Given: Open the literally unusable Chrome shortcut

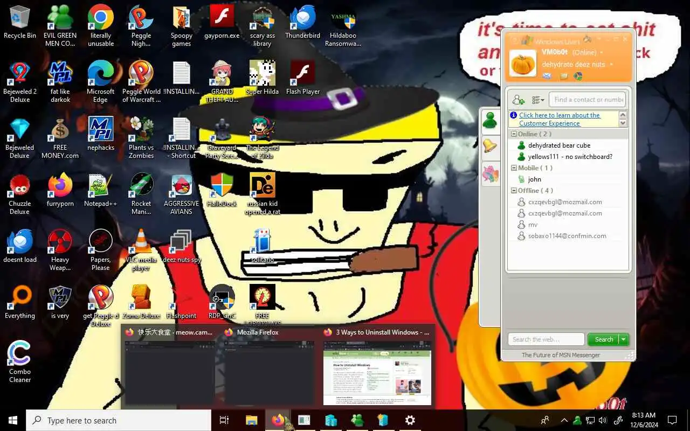Looking at the screenshot, I should pyautogui.click(x=101, y=26).
